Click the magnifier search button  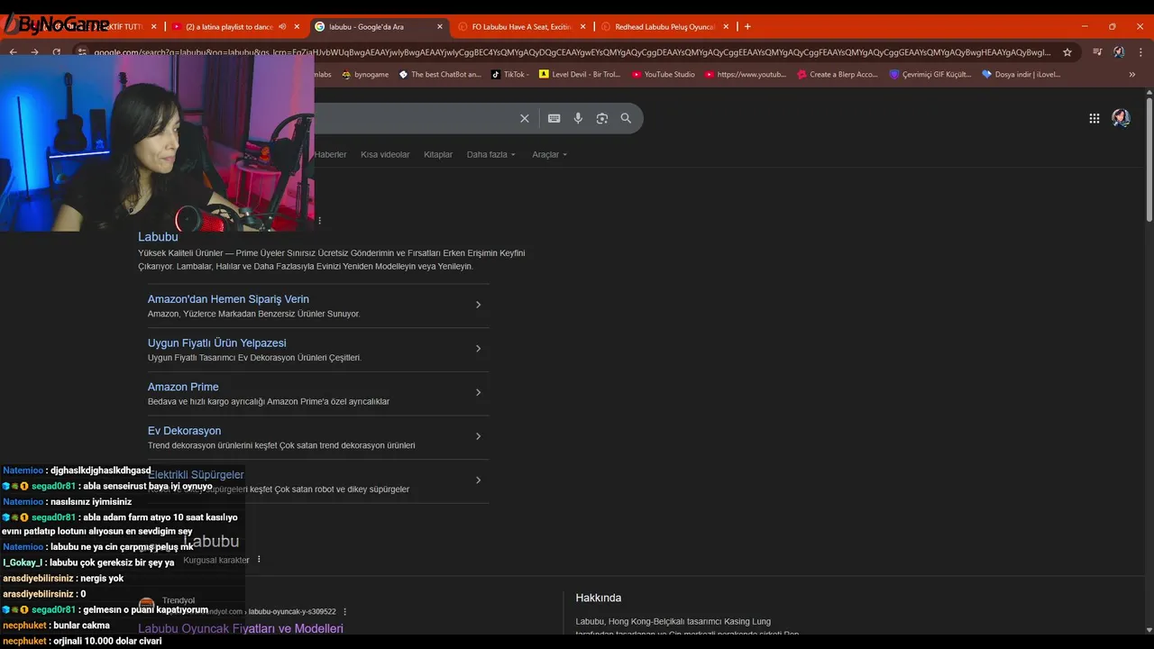pos(626,118)
